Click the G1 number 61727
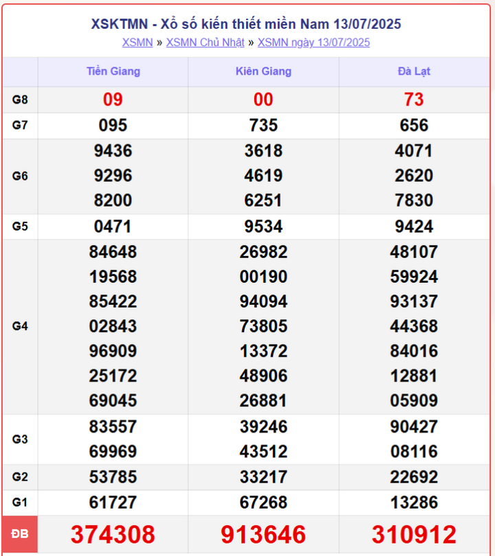 point(113,503)
